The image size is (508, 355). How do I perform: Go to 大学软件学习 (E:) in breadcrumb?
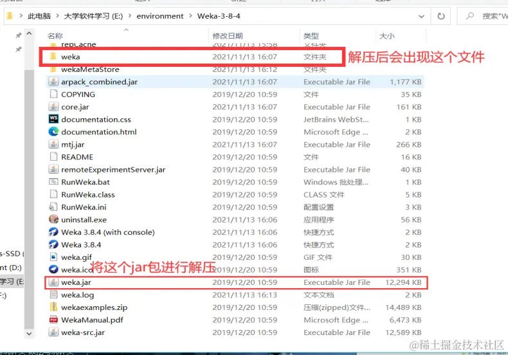[x=93, y=16]
